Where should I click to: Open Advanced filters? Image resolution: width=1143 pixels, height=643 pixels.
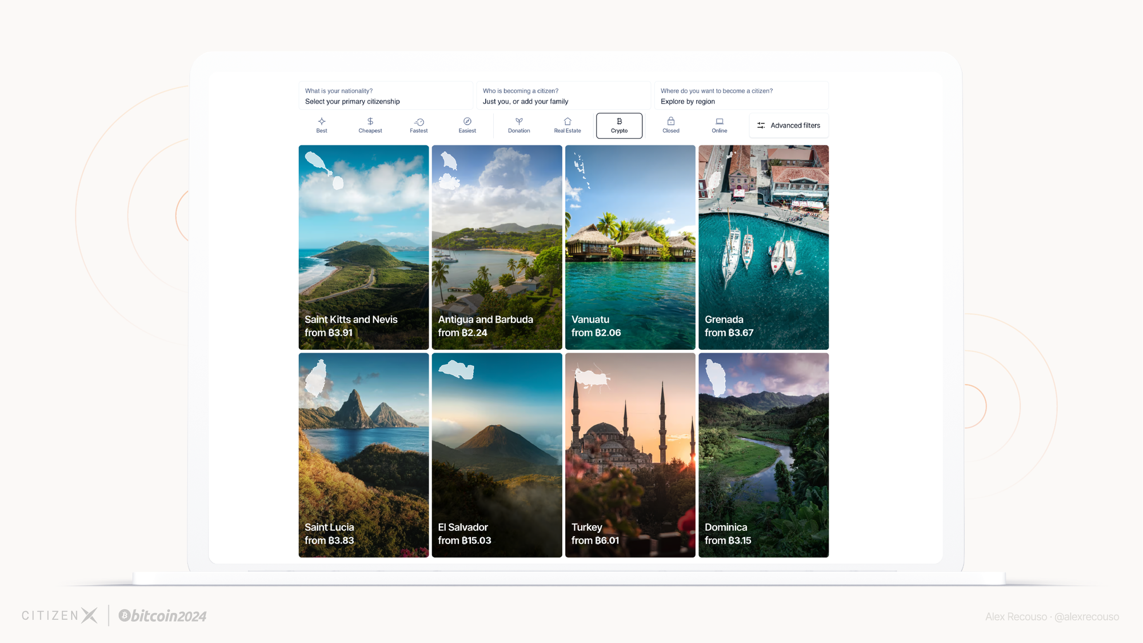(x=789, y=125)
